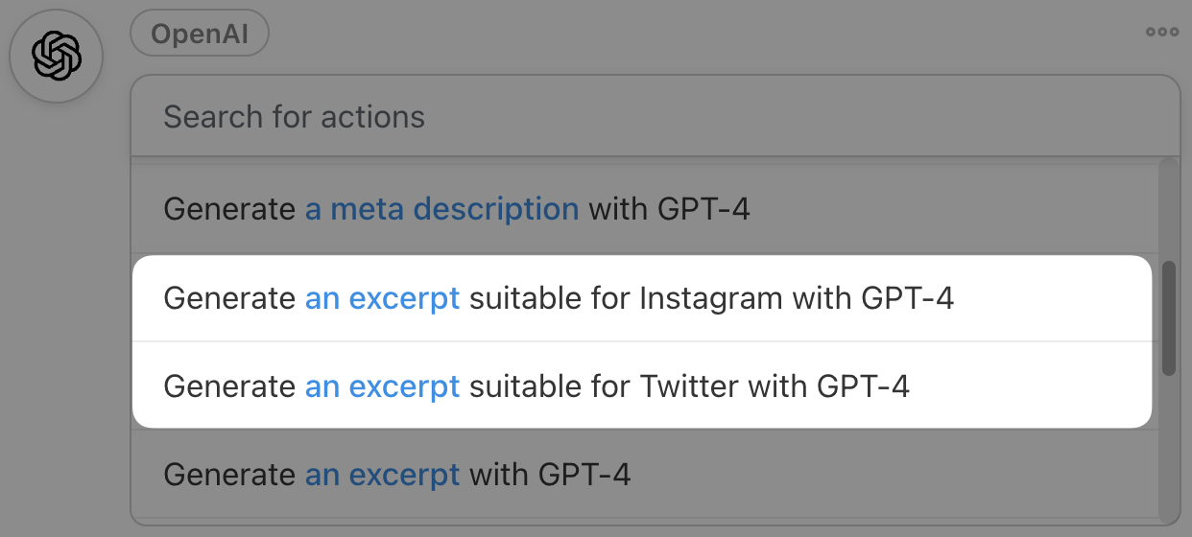Click GPT-4 text in the meta description action
The width and height of the screenshot is (1192, 537).
pyautogui.click(x=703, y=209)
